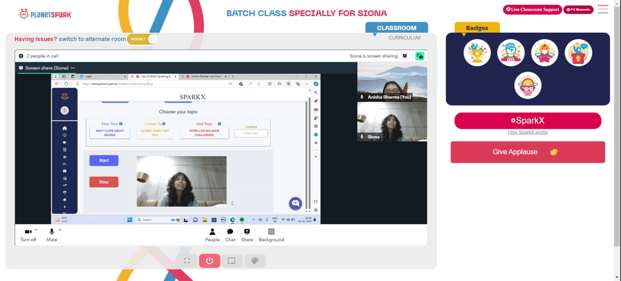This screenshot has height=281, width=621.
Task: Open the call settings gear icon
Action: coord(21,56)
